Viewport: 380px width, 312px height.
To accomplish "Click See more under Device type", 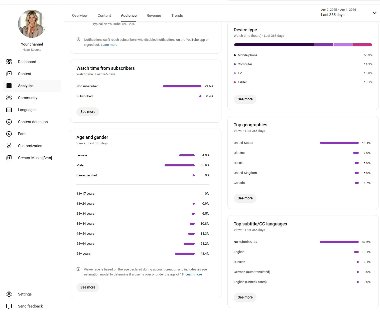I will click(x=245, y=99).
